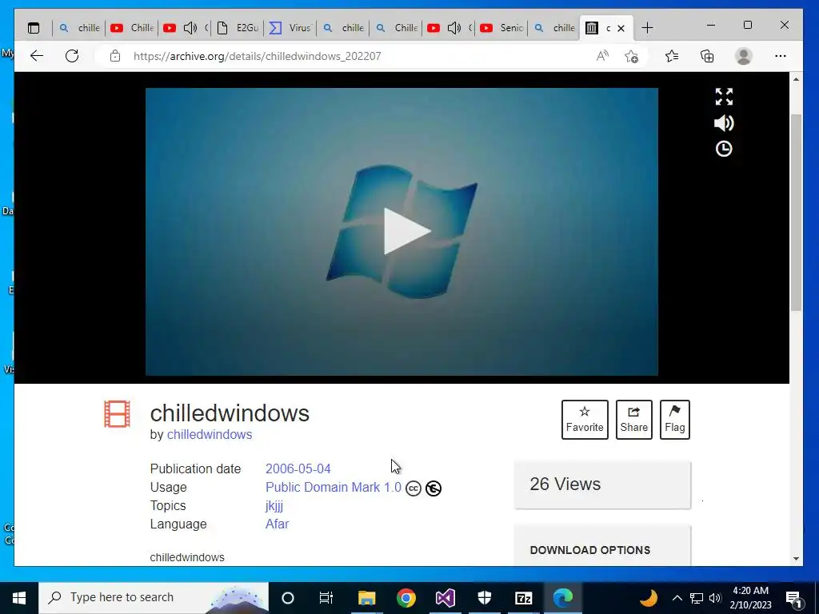Open the network tray icon

[697, 598]
